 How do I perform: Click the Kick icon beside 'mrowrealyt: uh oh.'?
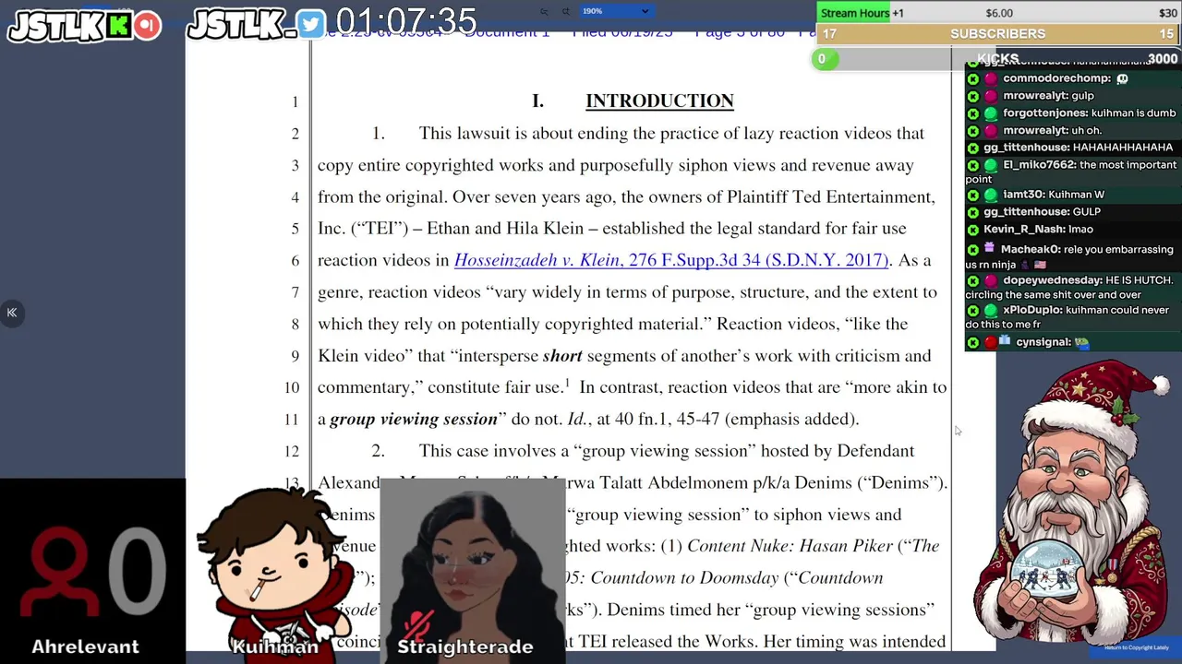(x=973, y=131)
